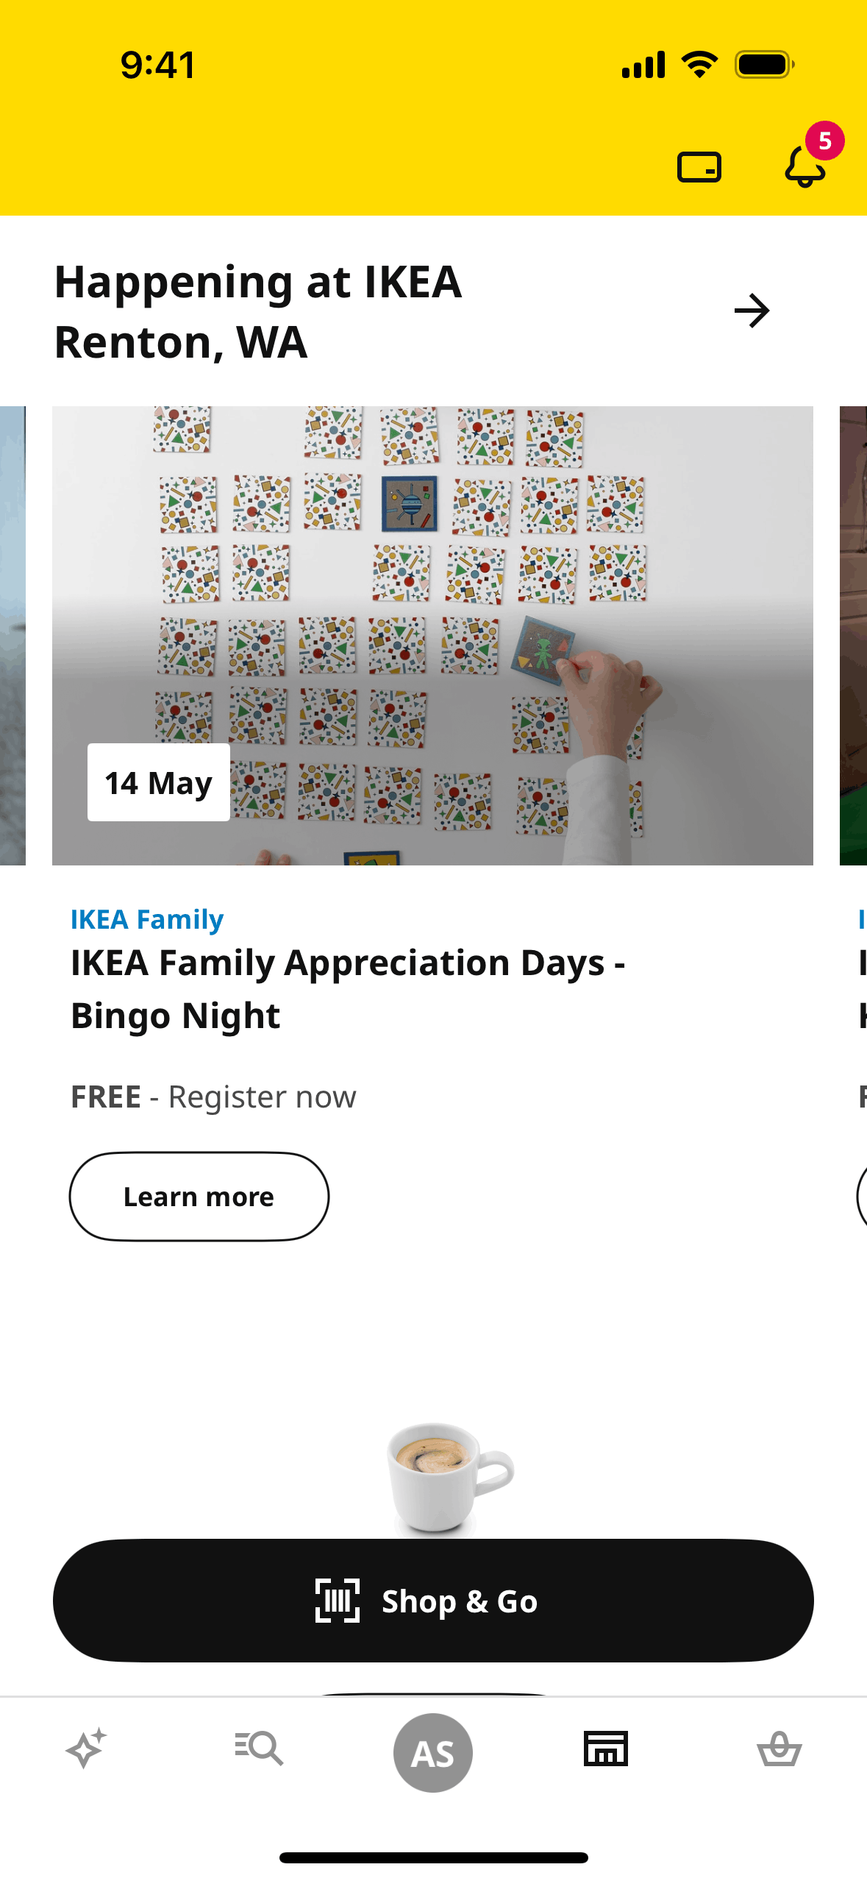Tap the barcode scanner icon
Screen dimensions: 867x1881
tap(338, 1601)
